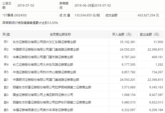
Task: Click sell amount 1,292
Action: [x=159, y=65]
